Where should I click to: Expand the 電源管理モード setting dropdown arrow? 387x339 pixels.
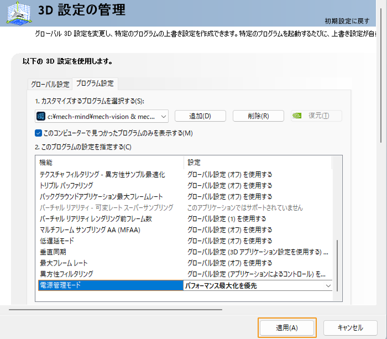328,285
